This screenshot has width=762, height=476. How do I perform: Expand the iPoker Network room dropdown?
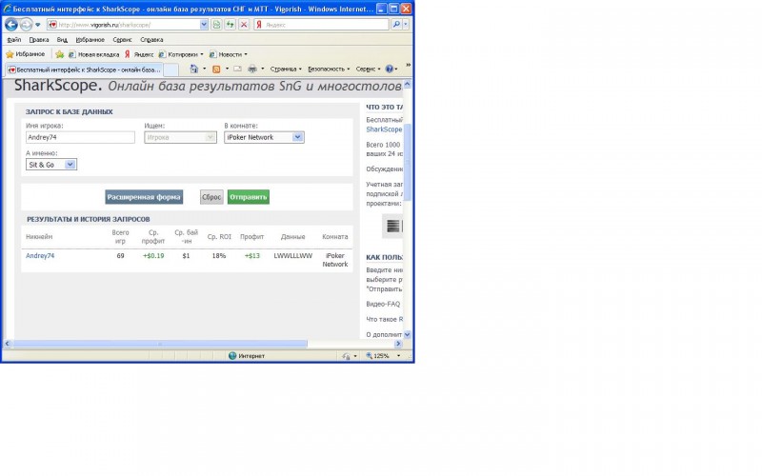tap(297, 137)
